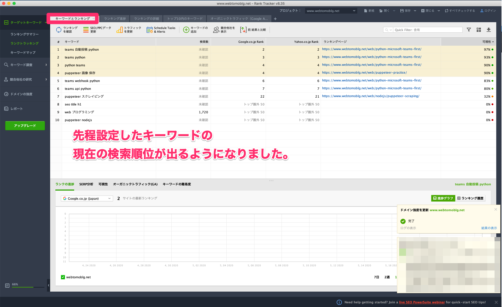The height and width of the screenshot is (307, 502).
Task: Switch to ランキング進捗 tab
Action: [x=115, y=19]
